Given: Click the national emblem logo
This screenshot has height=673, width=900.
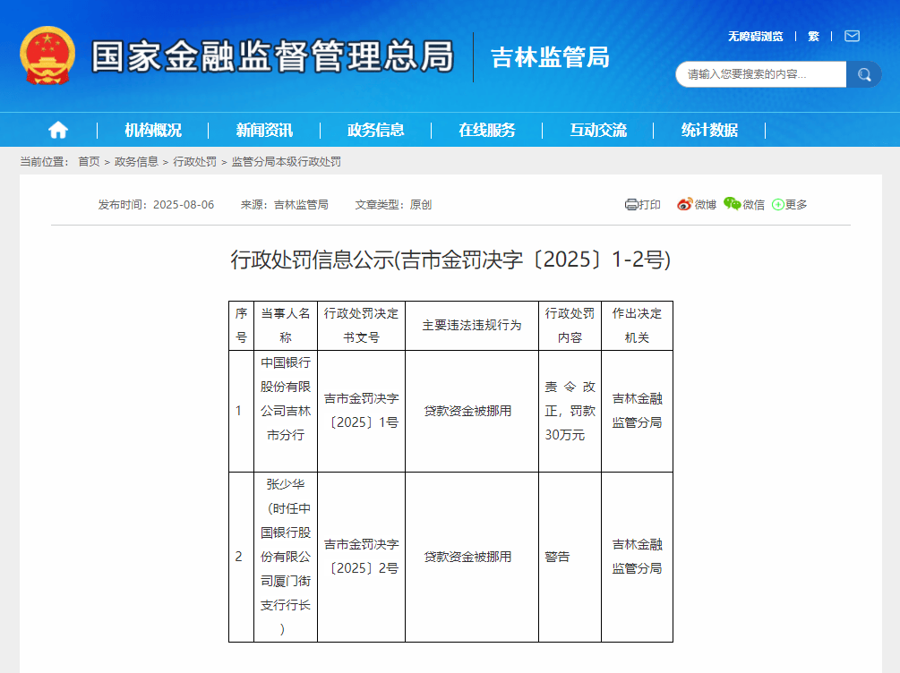Looking at the screenshot, I should 47,55.
